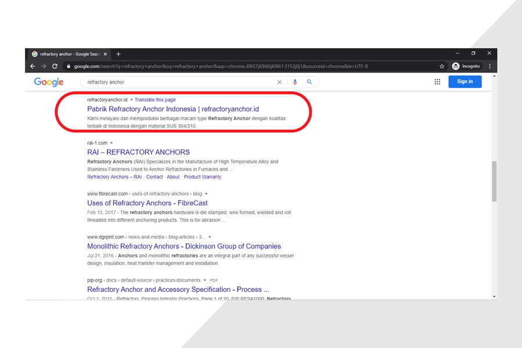Click the page vertical scrollbar thumb
Image resolution: width=522 pixels, height=348 pixels.
click(494, 182)
